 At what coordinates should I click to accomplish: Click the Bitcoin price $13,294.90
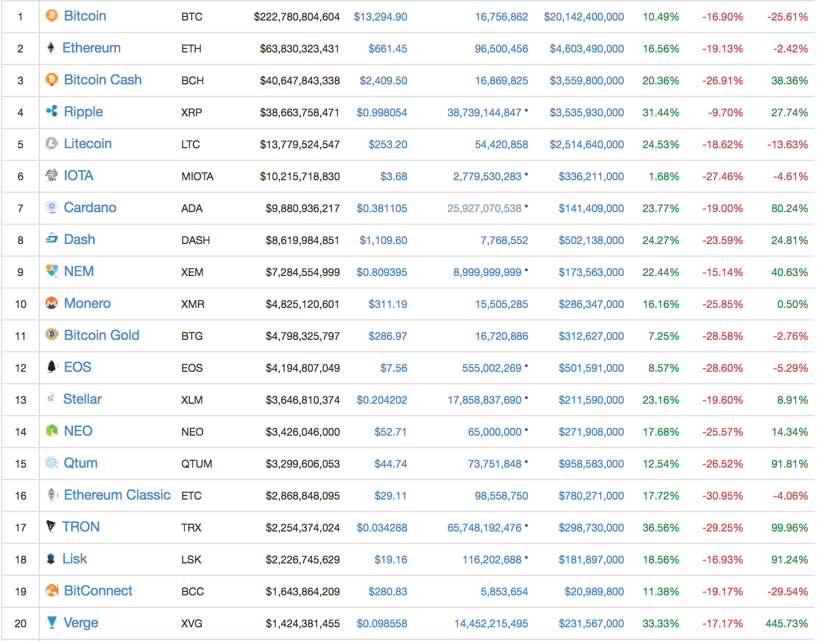pyautogui.click(x=381, y=17)
